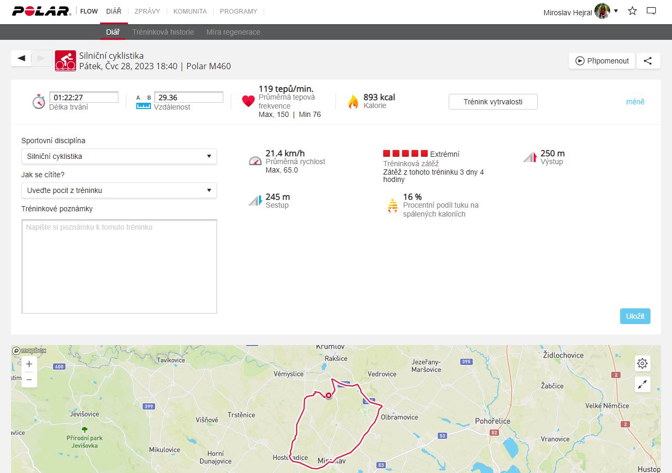Zoom out on the map
This screenshot has height=473, width=672.
pyautogui.click(x=29, y=380)
